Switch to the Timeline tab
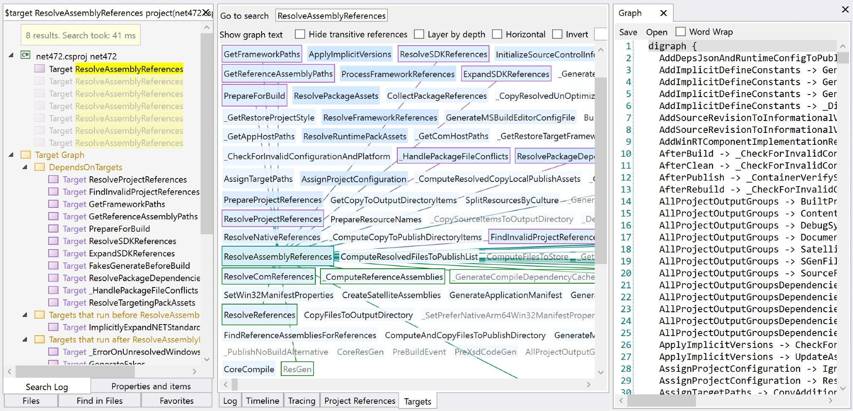853x411 pixels. click(x=262, y=401)
